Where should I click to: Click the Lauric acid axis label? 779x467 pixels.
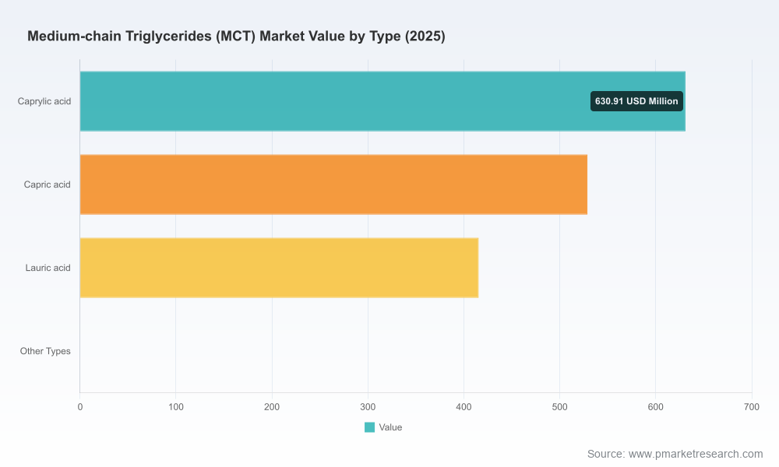(x=48, y=268)
